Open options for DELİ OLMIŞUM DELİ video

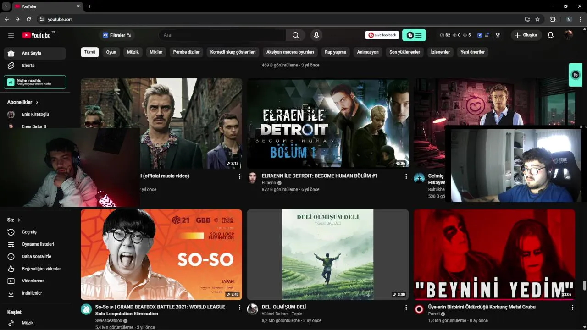[x=406, y=308]
